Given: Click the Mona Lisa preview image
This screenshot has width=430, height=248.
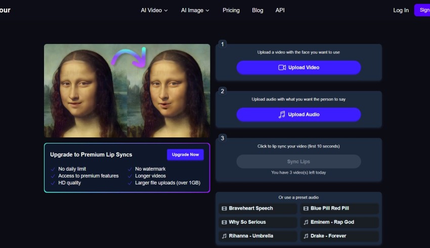Looking at the screenshot, I should tap(127, 90).
